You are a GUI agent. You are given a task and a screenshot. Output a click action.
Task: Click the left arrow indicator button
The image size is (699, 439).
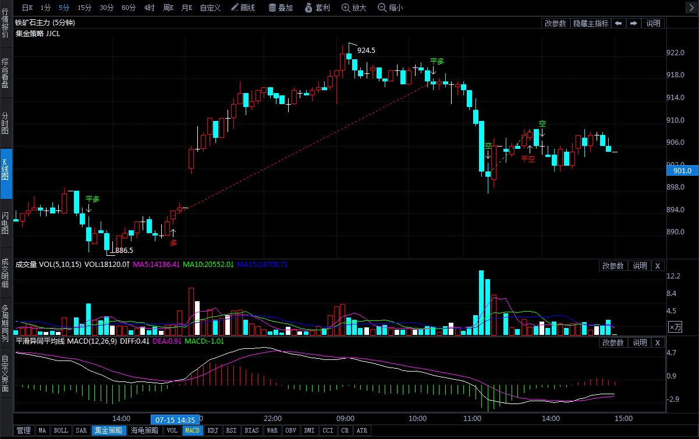pyautogui.click(x=618, y=23)
